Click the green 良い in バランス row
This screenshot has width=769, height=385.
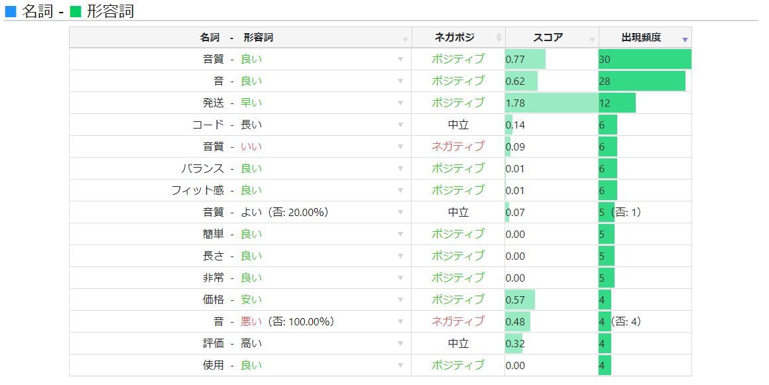251,168
